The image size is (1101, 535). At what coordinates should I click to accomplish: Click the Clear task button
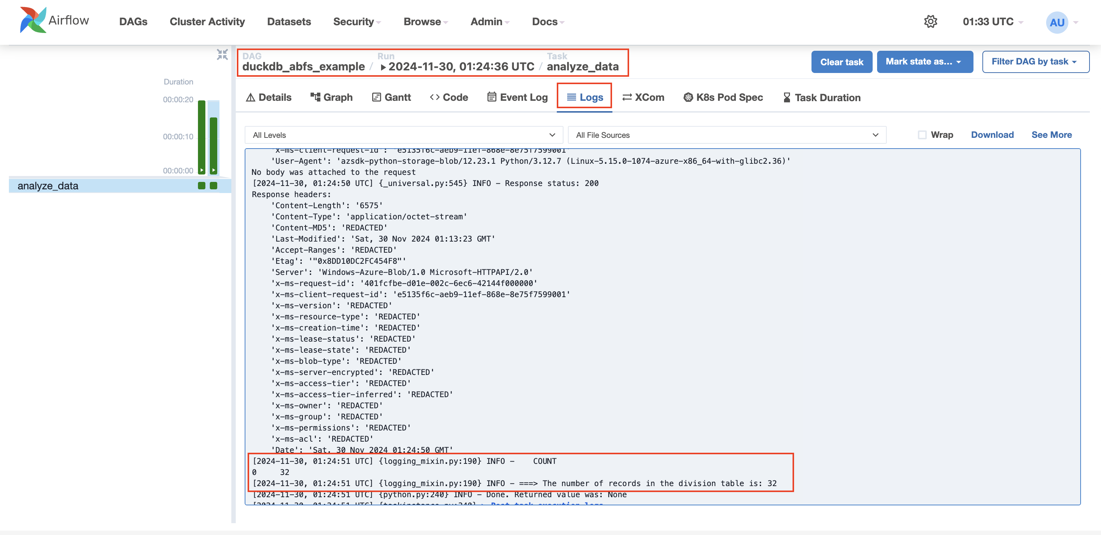(842, 62)
